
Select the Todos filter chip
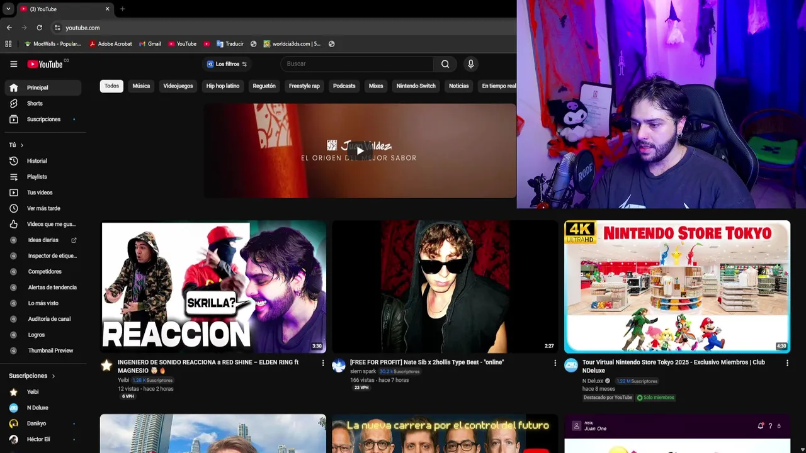pos(111,86)
